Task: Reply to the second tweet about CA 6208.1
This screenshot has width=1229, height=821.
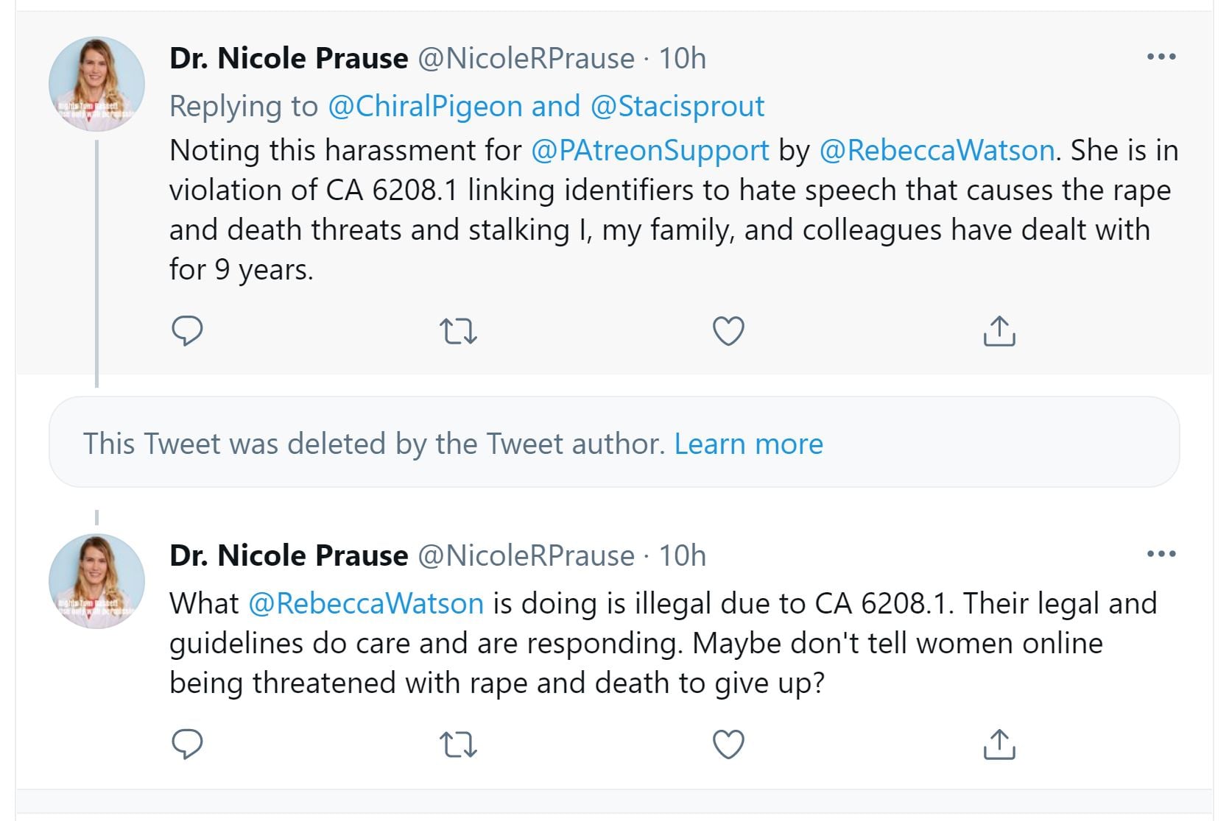Action: (187, 744)
